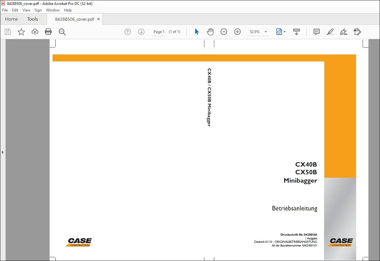Screen dimensions: 380x261
Task: Open the Edit menu
Action: [x=15, y=10]
